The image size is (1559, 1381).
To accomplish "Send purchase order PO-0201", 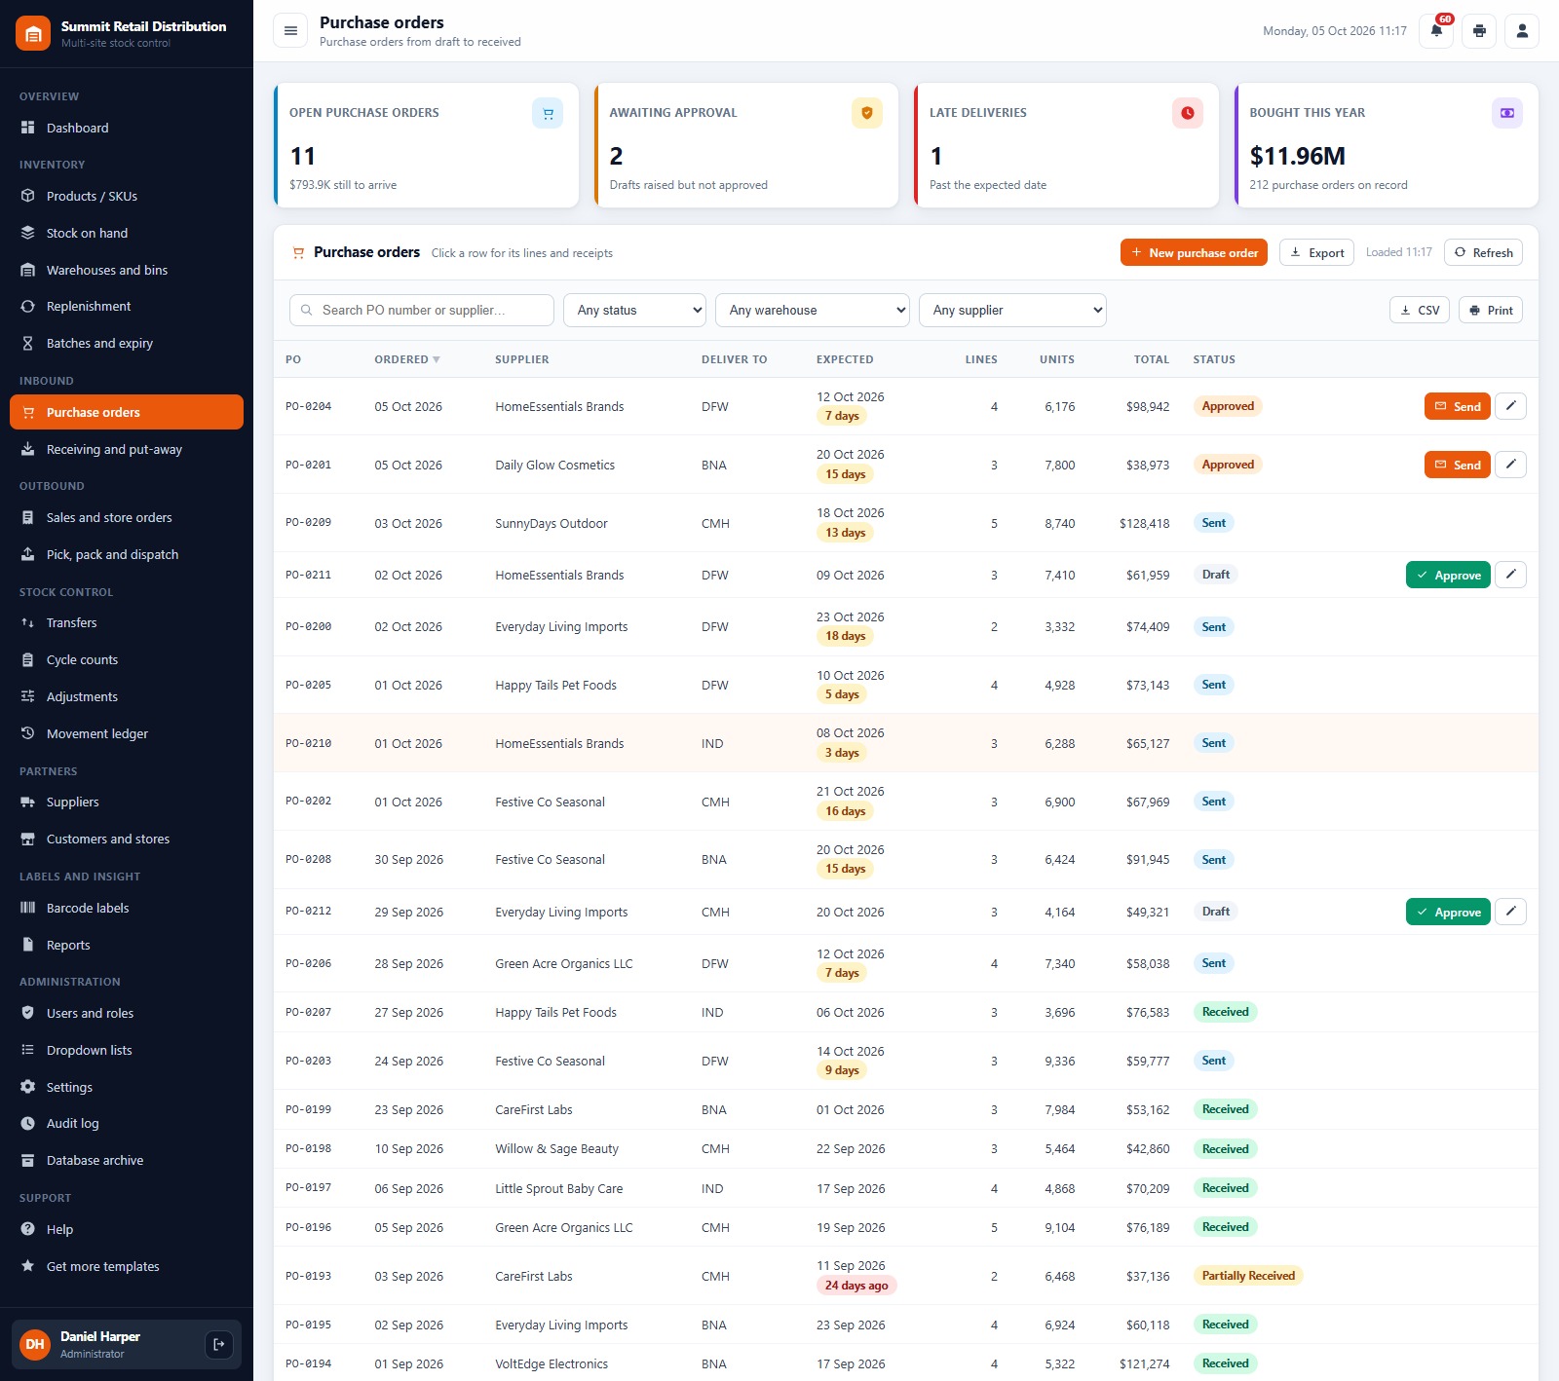I will 1458,465.
